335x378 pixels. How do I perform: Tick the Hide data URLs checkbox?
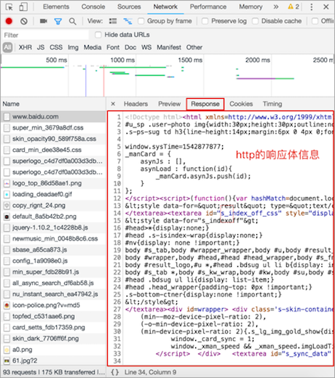(x=98, y=35)
